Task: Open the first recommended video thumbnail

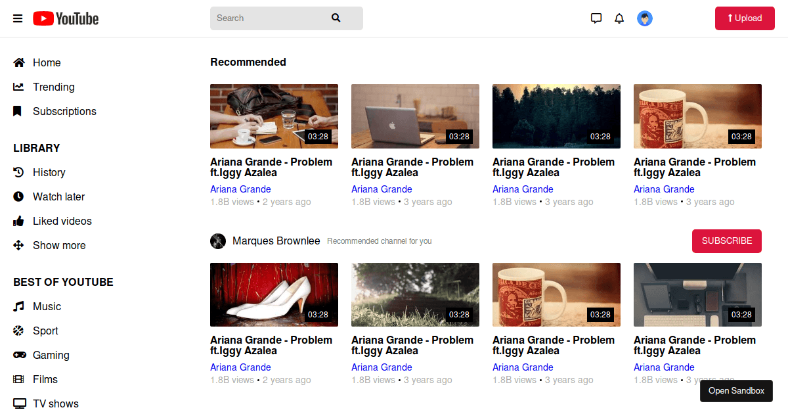Action: tap(274, 116)
